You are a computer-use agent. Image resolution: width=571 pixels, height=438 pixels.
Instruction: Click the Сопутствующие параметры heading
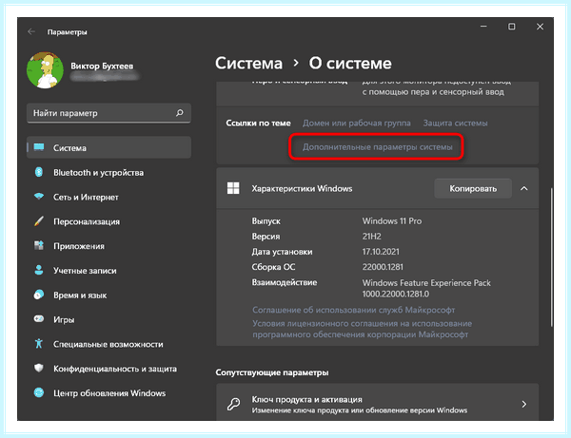tap(272, 372)
